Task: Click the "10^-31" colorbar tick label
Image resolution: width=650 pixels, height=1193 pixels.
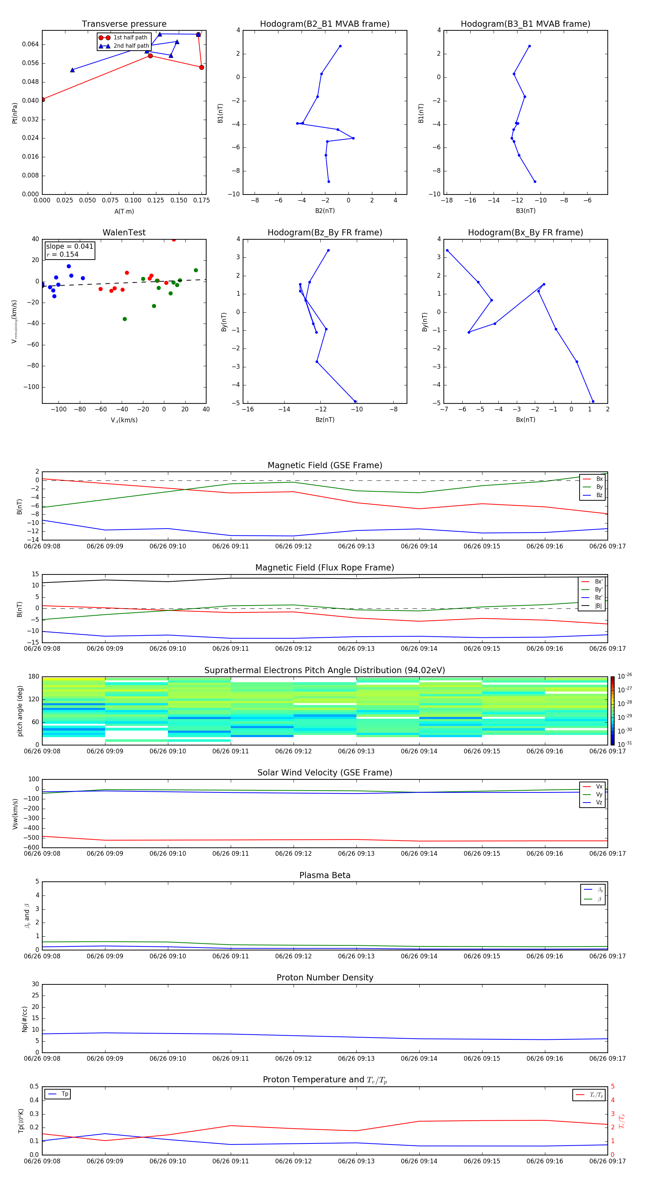Action: click(x=625, y=744)
